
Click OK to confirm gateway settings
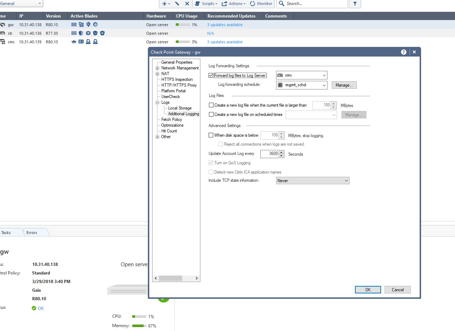(368, 290)
